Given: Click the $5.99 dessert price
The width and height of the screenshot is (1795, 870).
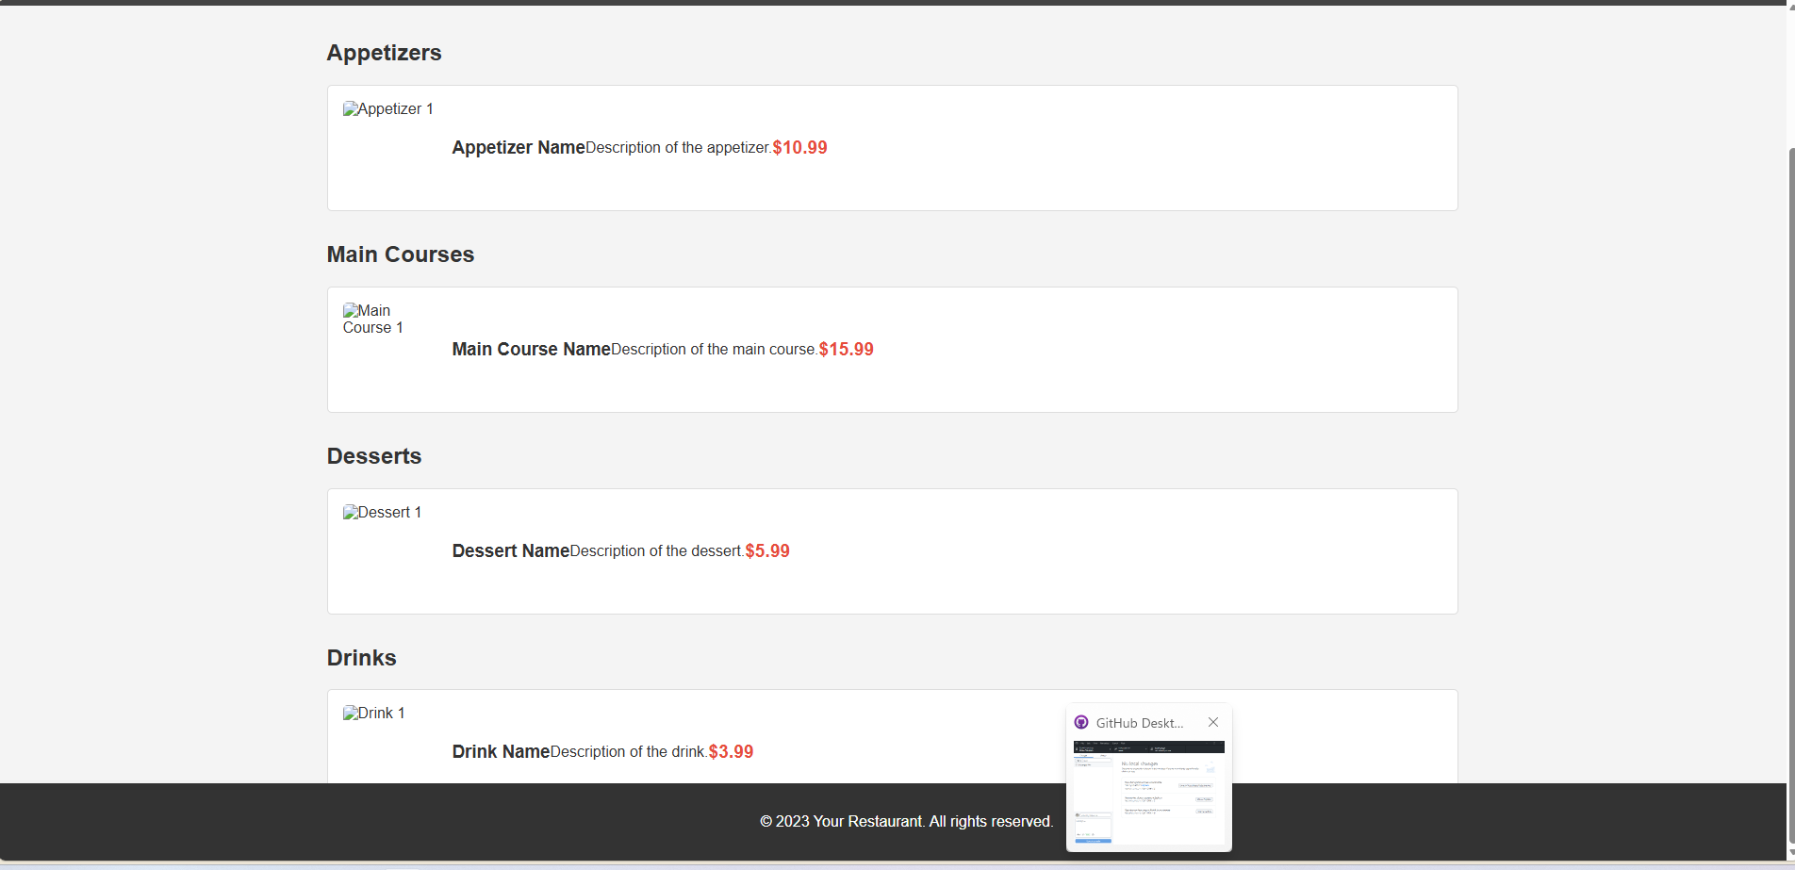Looking at the screenshot, I should (767, 550).
